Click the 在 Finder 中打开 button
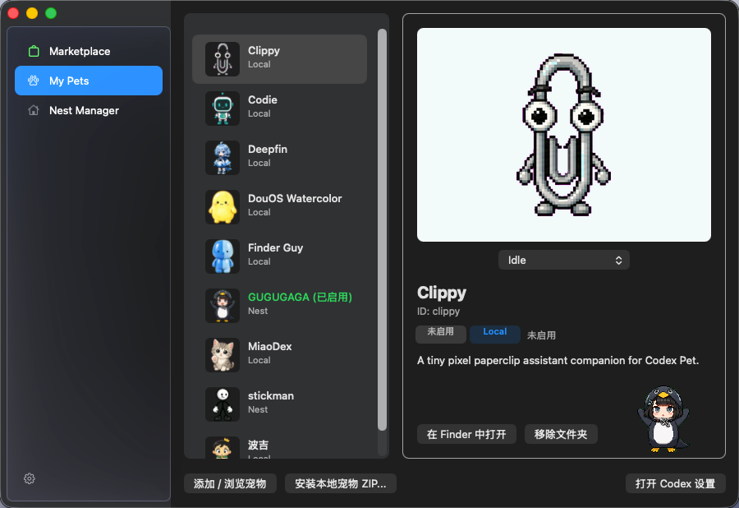This screenshot has height=508, width=739. [x=466, y=434]
